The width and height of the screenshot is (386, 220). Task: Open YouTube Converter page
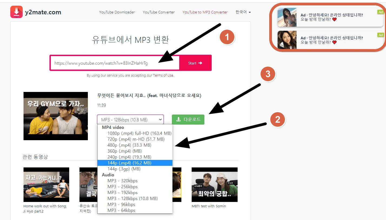[159, 12]
